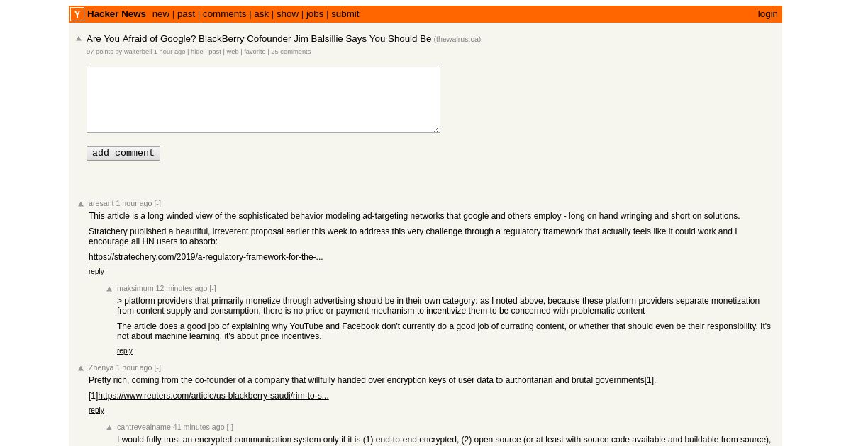Upvote Zhenya's comment
This screenshot has width=851, height=446.
[x=81, y=368]
